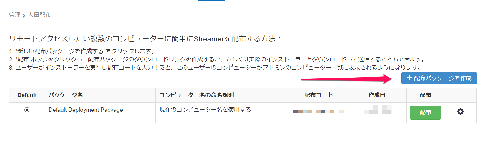This screenshot has width=502, height=152.
Task: Click the breadcrumb chevron separator
Action: click(x=24, y=15)
